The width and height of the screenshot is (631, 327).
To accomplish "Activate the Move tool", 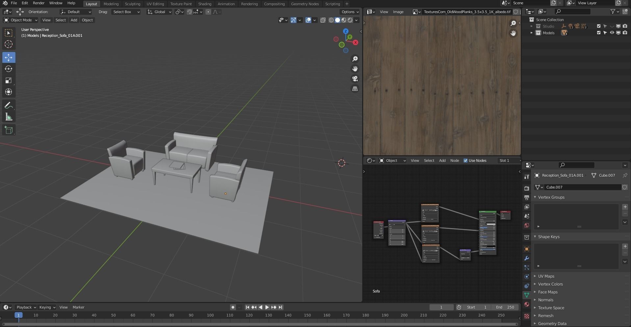I will click(x=9, y=57).
